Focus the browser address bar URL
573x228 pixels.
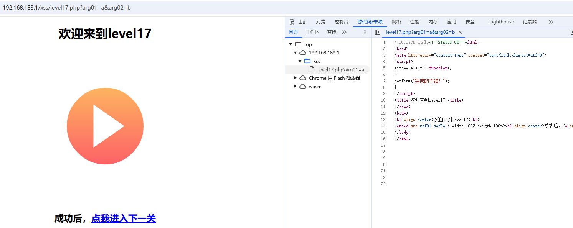[x=67, y=8]
